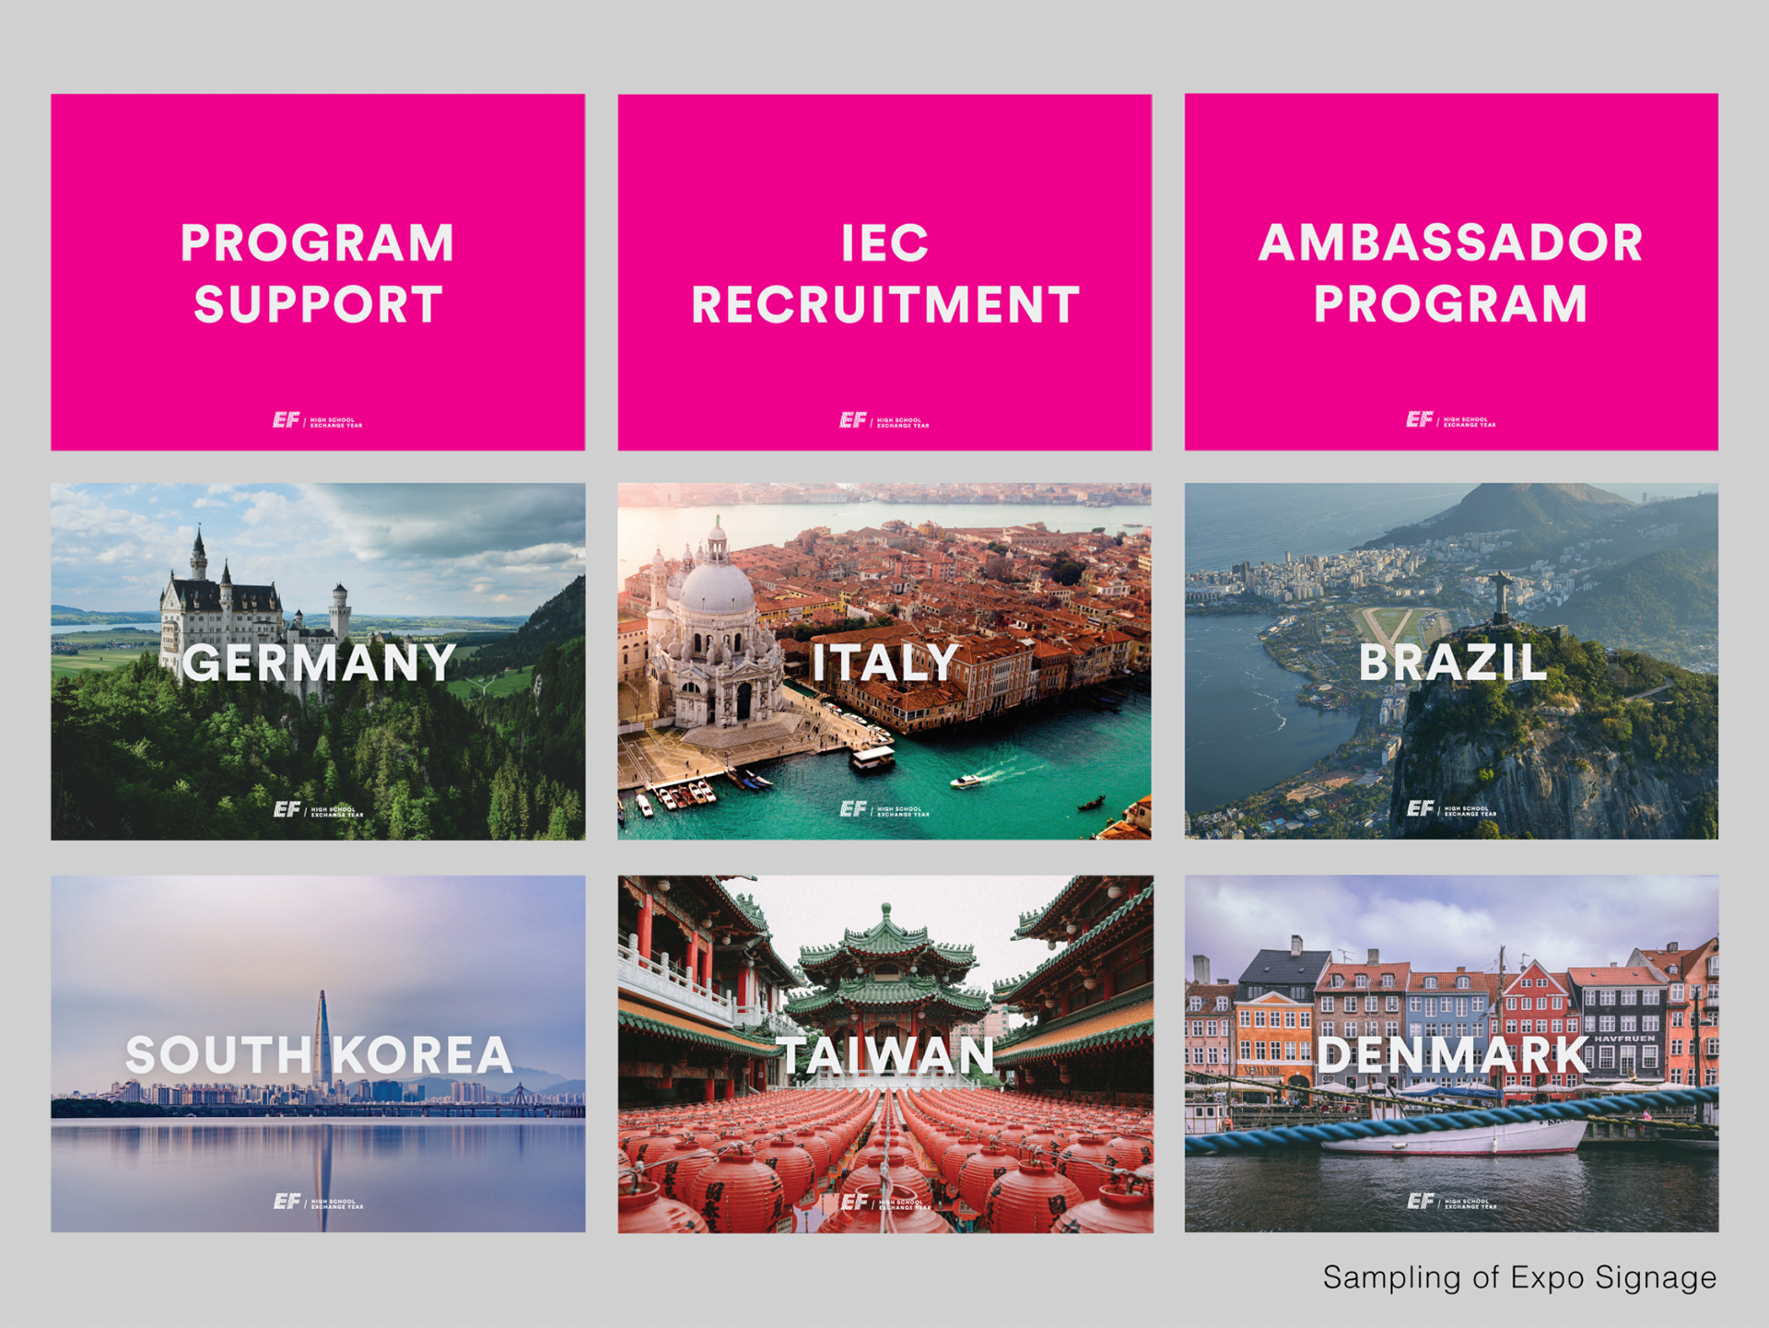Screen dimensions: 1769x1328
Task: Open the Denmark harbor sign
Action: click(x=1451, y=1053)
